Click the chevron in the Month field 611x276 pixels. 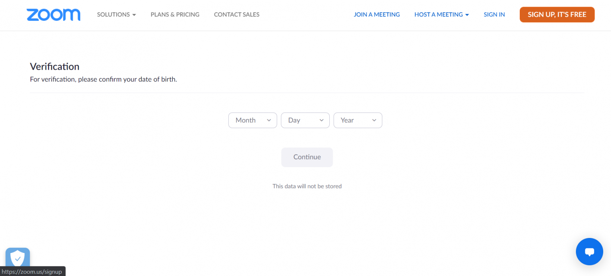pyautogui.click(x=269, y=120)
